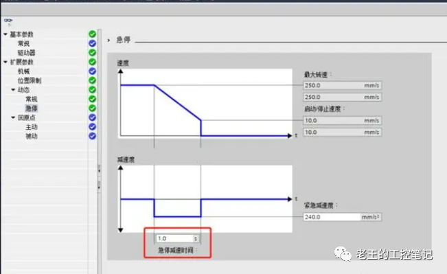The image size is (447, 274).
Task: Collapse the 回原点 tree node
Action: (13, 117)
